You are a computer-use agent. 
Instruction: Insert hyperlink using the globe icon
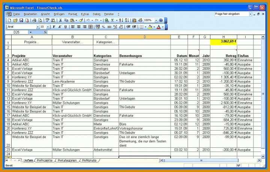point(106,21)
